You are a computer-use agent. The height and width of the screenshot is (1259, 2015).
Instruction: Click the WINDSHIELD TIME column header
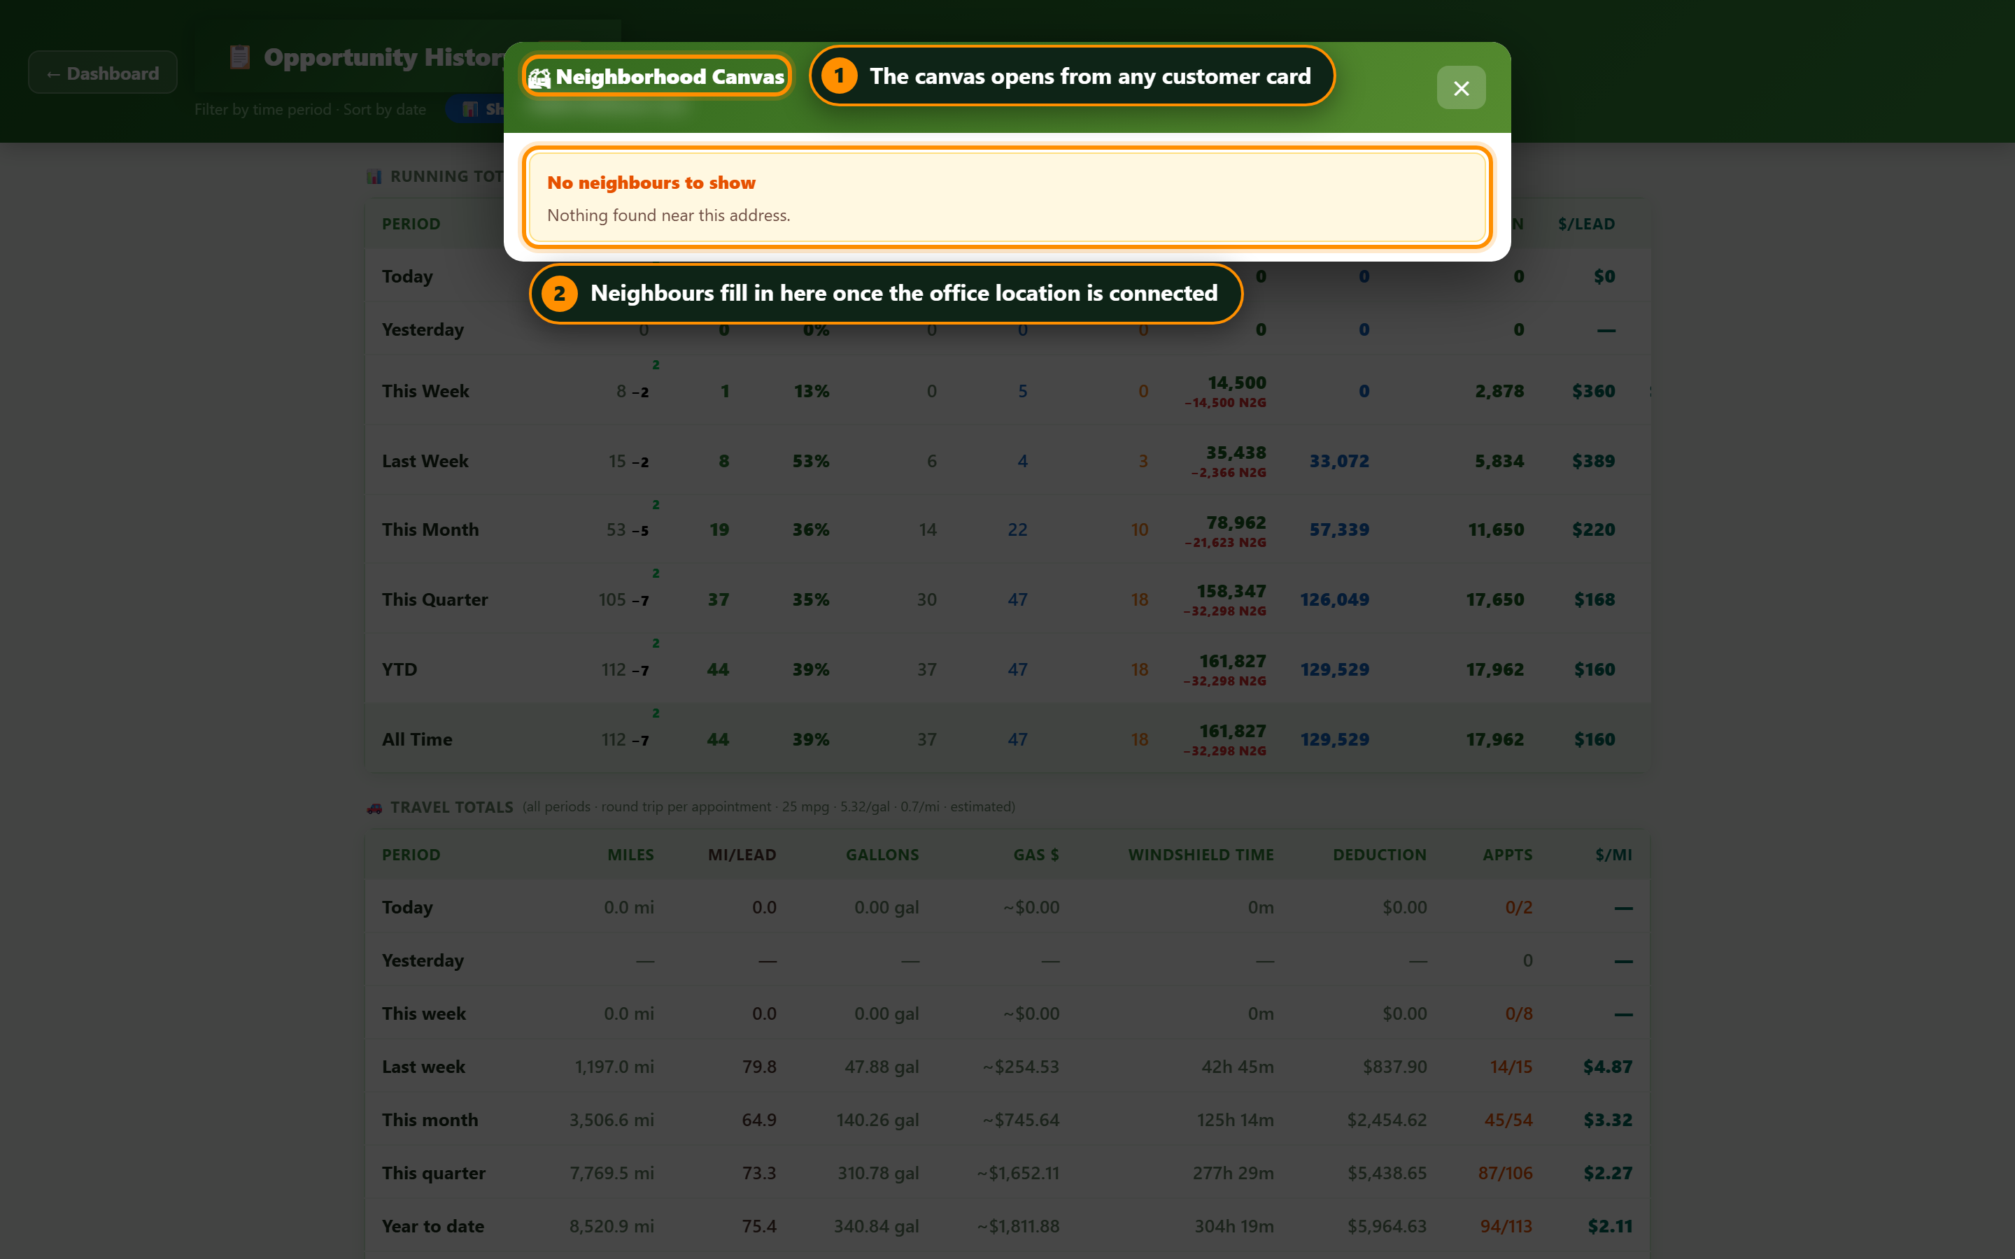tap(1201, 854)
